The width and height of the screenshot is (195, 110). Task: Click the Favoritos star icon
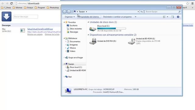pos(66,22)
